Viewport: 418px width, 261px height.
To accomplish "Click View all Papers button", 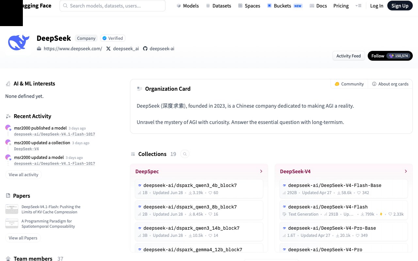I will 23,238.
